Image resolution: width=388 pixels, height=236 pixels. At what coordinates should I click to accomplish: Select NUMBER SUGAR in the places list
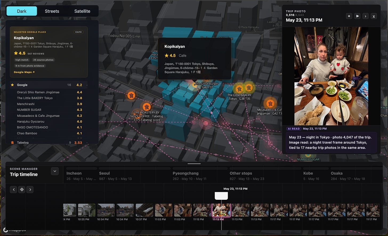[x=49, y=110]
